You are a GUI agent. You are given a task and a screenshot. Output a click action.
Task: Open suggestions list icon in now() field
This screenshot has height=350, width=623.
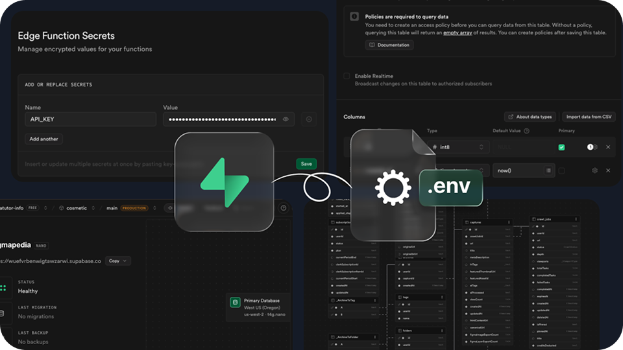[548, 170]
